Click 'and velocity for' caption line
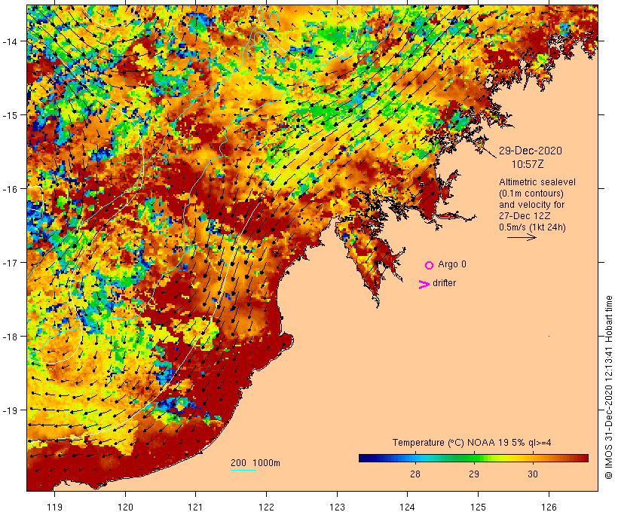The width and height of the screenshot is (618, 512). tap(531, 205)
